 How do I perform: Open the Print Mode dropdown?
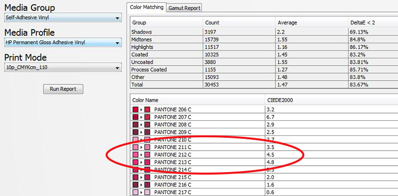[x=63, y=68]
